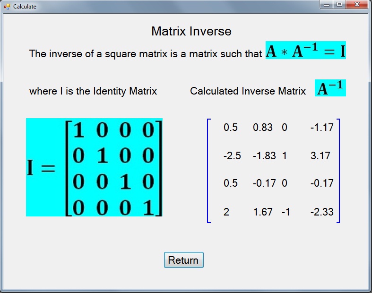Click the Return button
Image resolution: width=372 pixels, height=293 pixels.
pos(183,260)
